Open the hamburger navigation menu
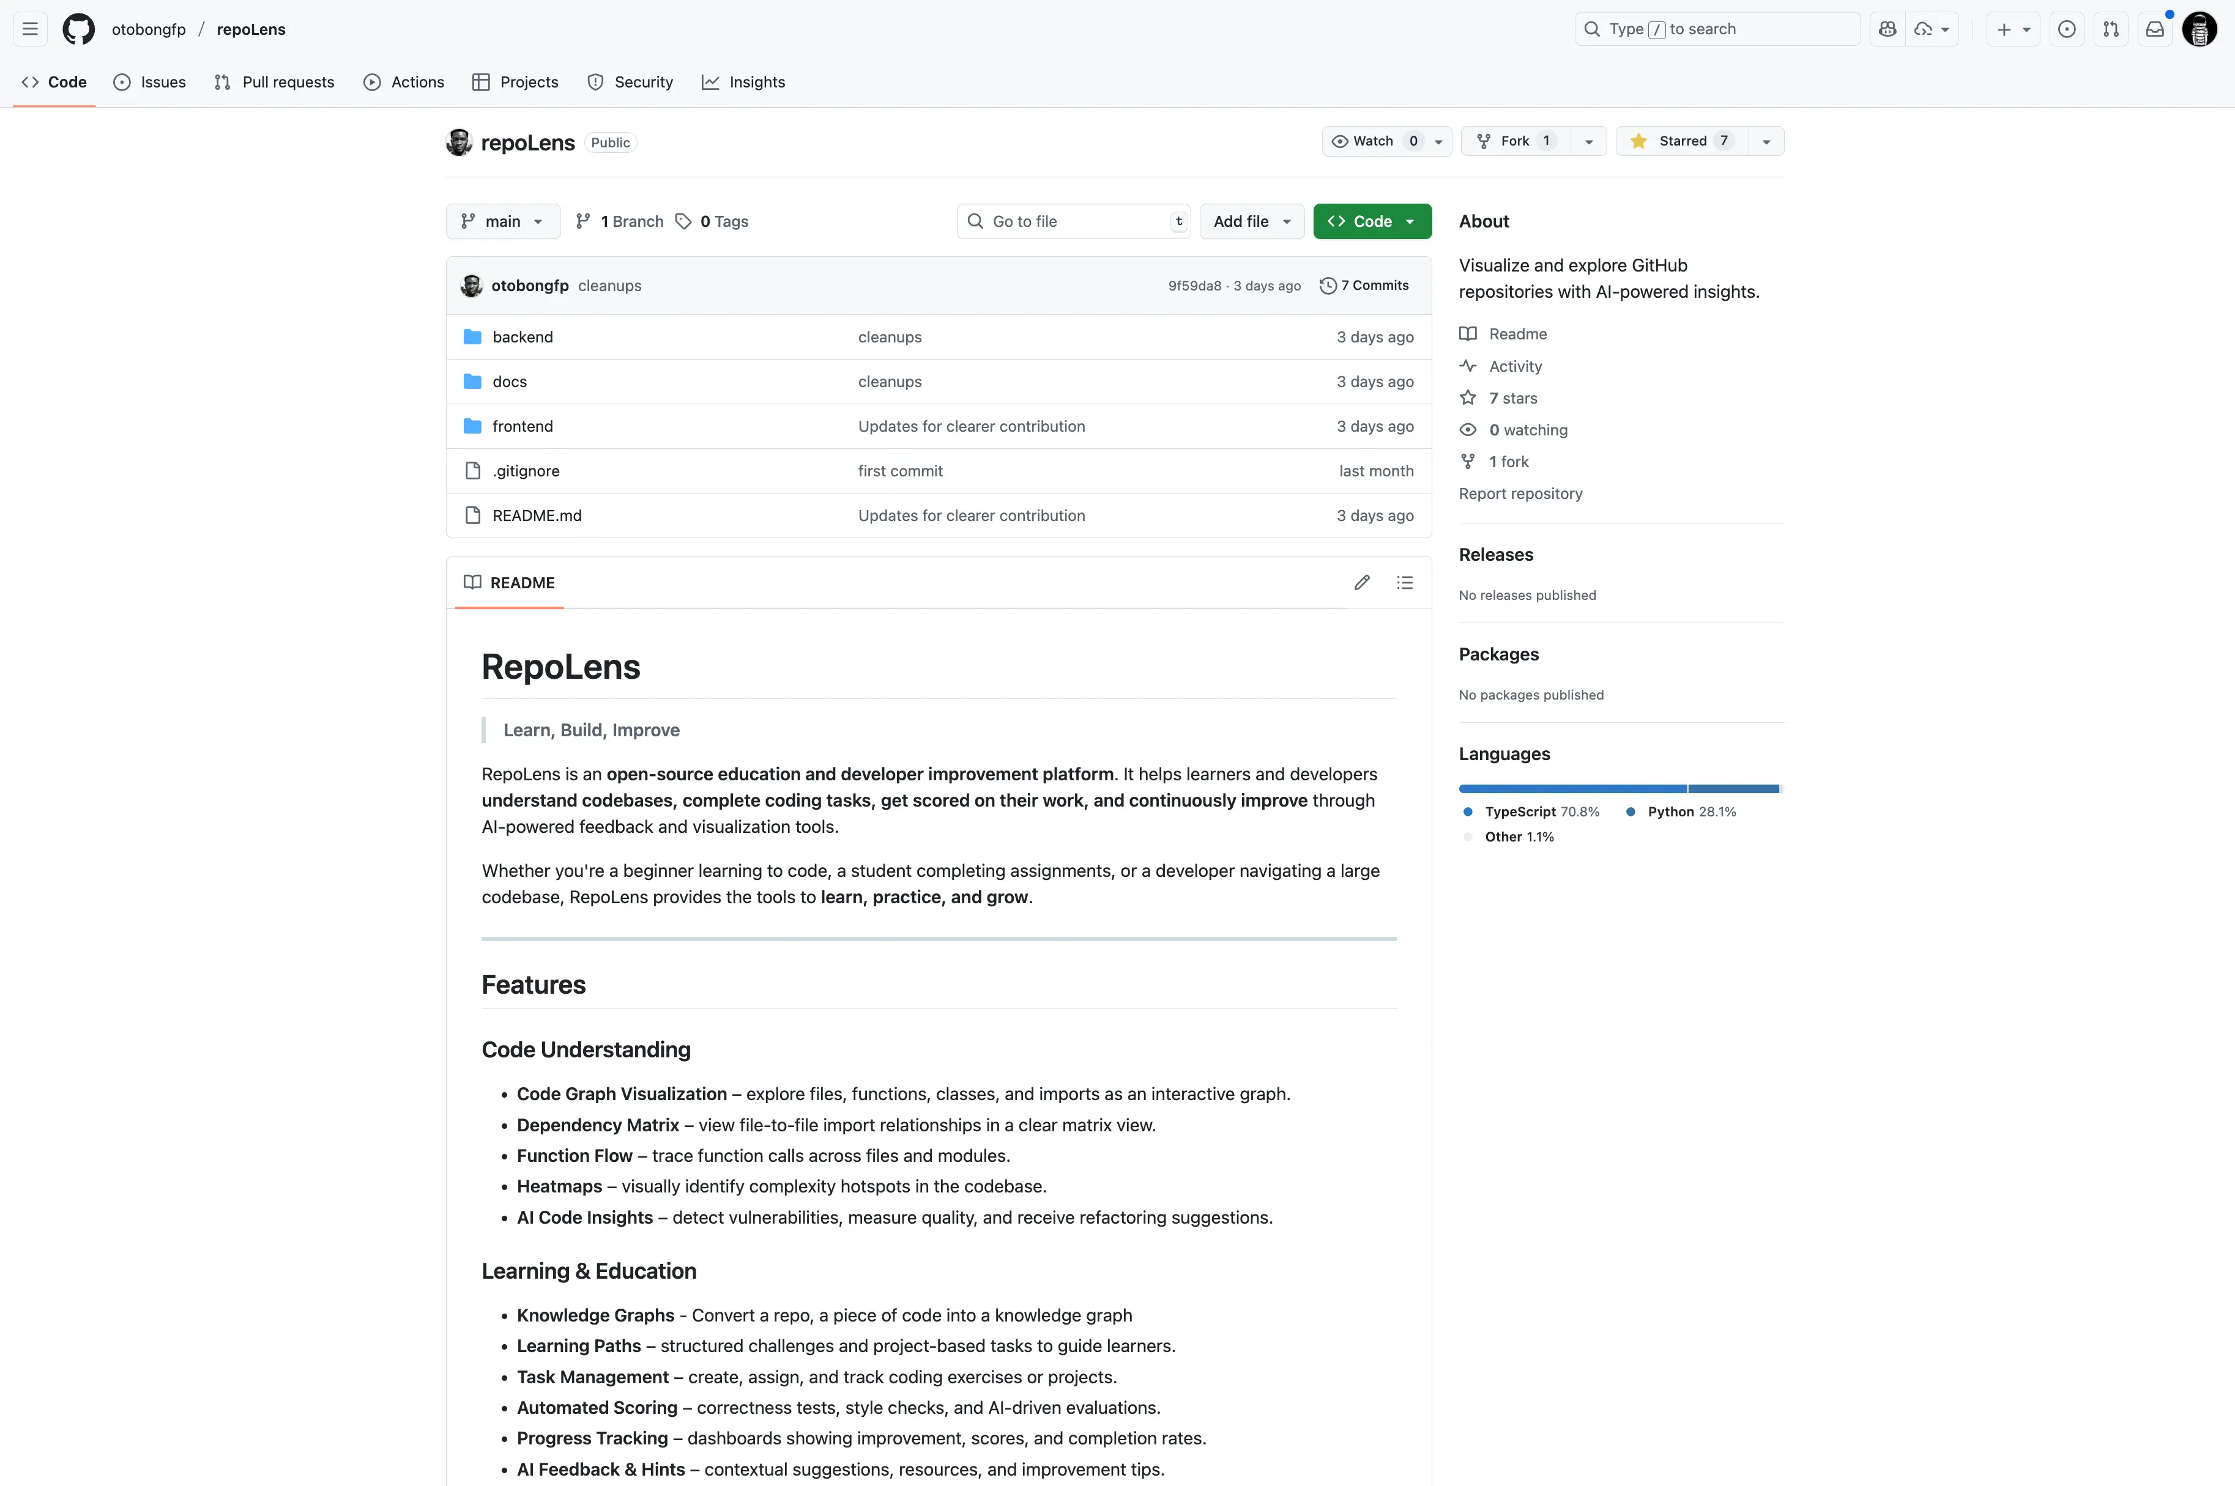Image resolution: width=2235 pixels, height=1486 pixels. [x=31, y=29]
